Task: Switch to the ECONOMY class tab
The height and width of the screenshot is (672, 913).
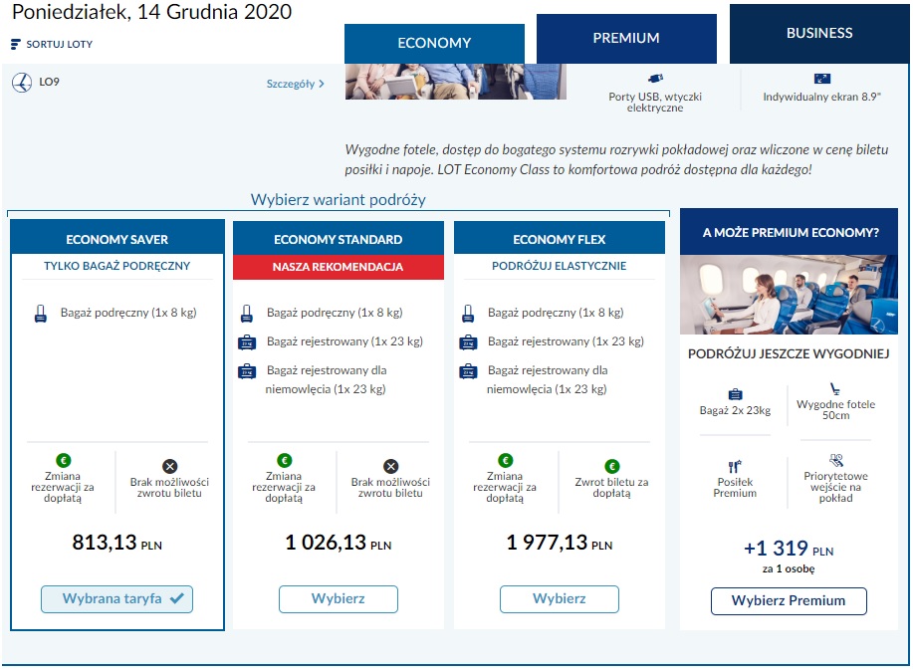Action: [434, 43]
